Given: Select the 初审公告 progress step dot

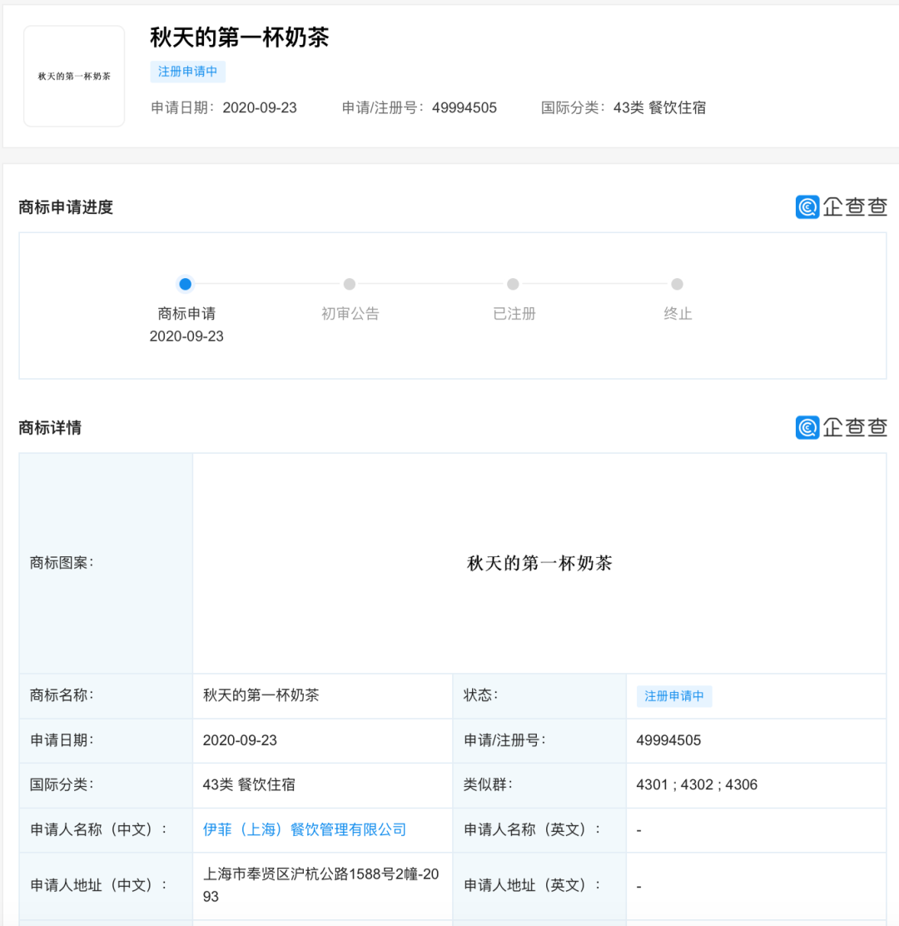Looking at the screenshot, I should 350,284.
